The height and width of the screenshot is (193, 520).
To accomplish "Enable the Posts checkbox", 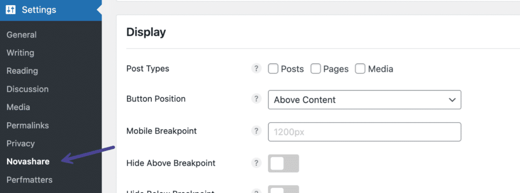I will click(273, 69).
